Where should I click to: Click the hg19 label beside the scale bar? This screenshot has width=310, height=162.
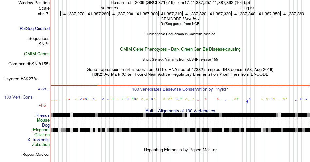(249, 8)
